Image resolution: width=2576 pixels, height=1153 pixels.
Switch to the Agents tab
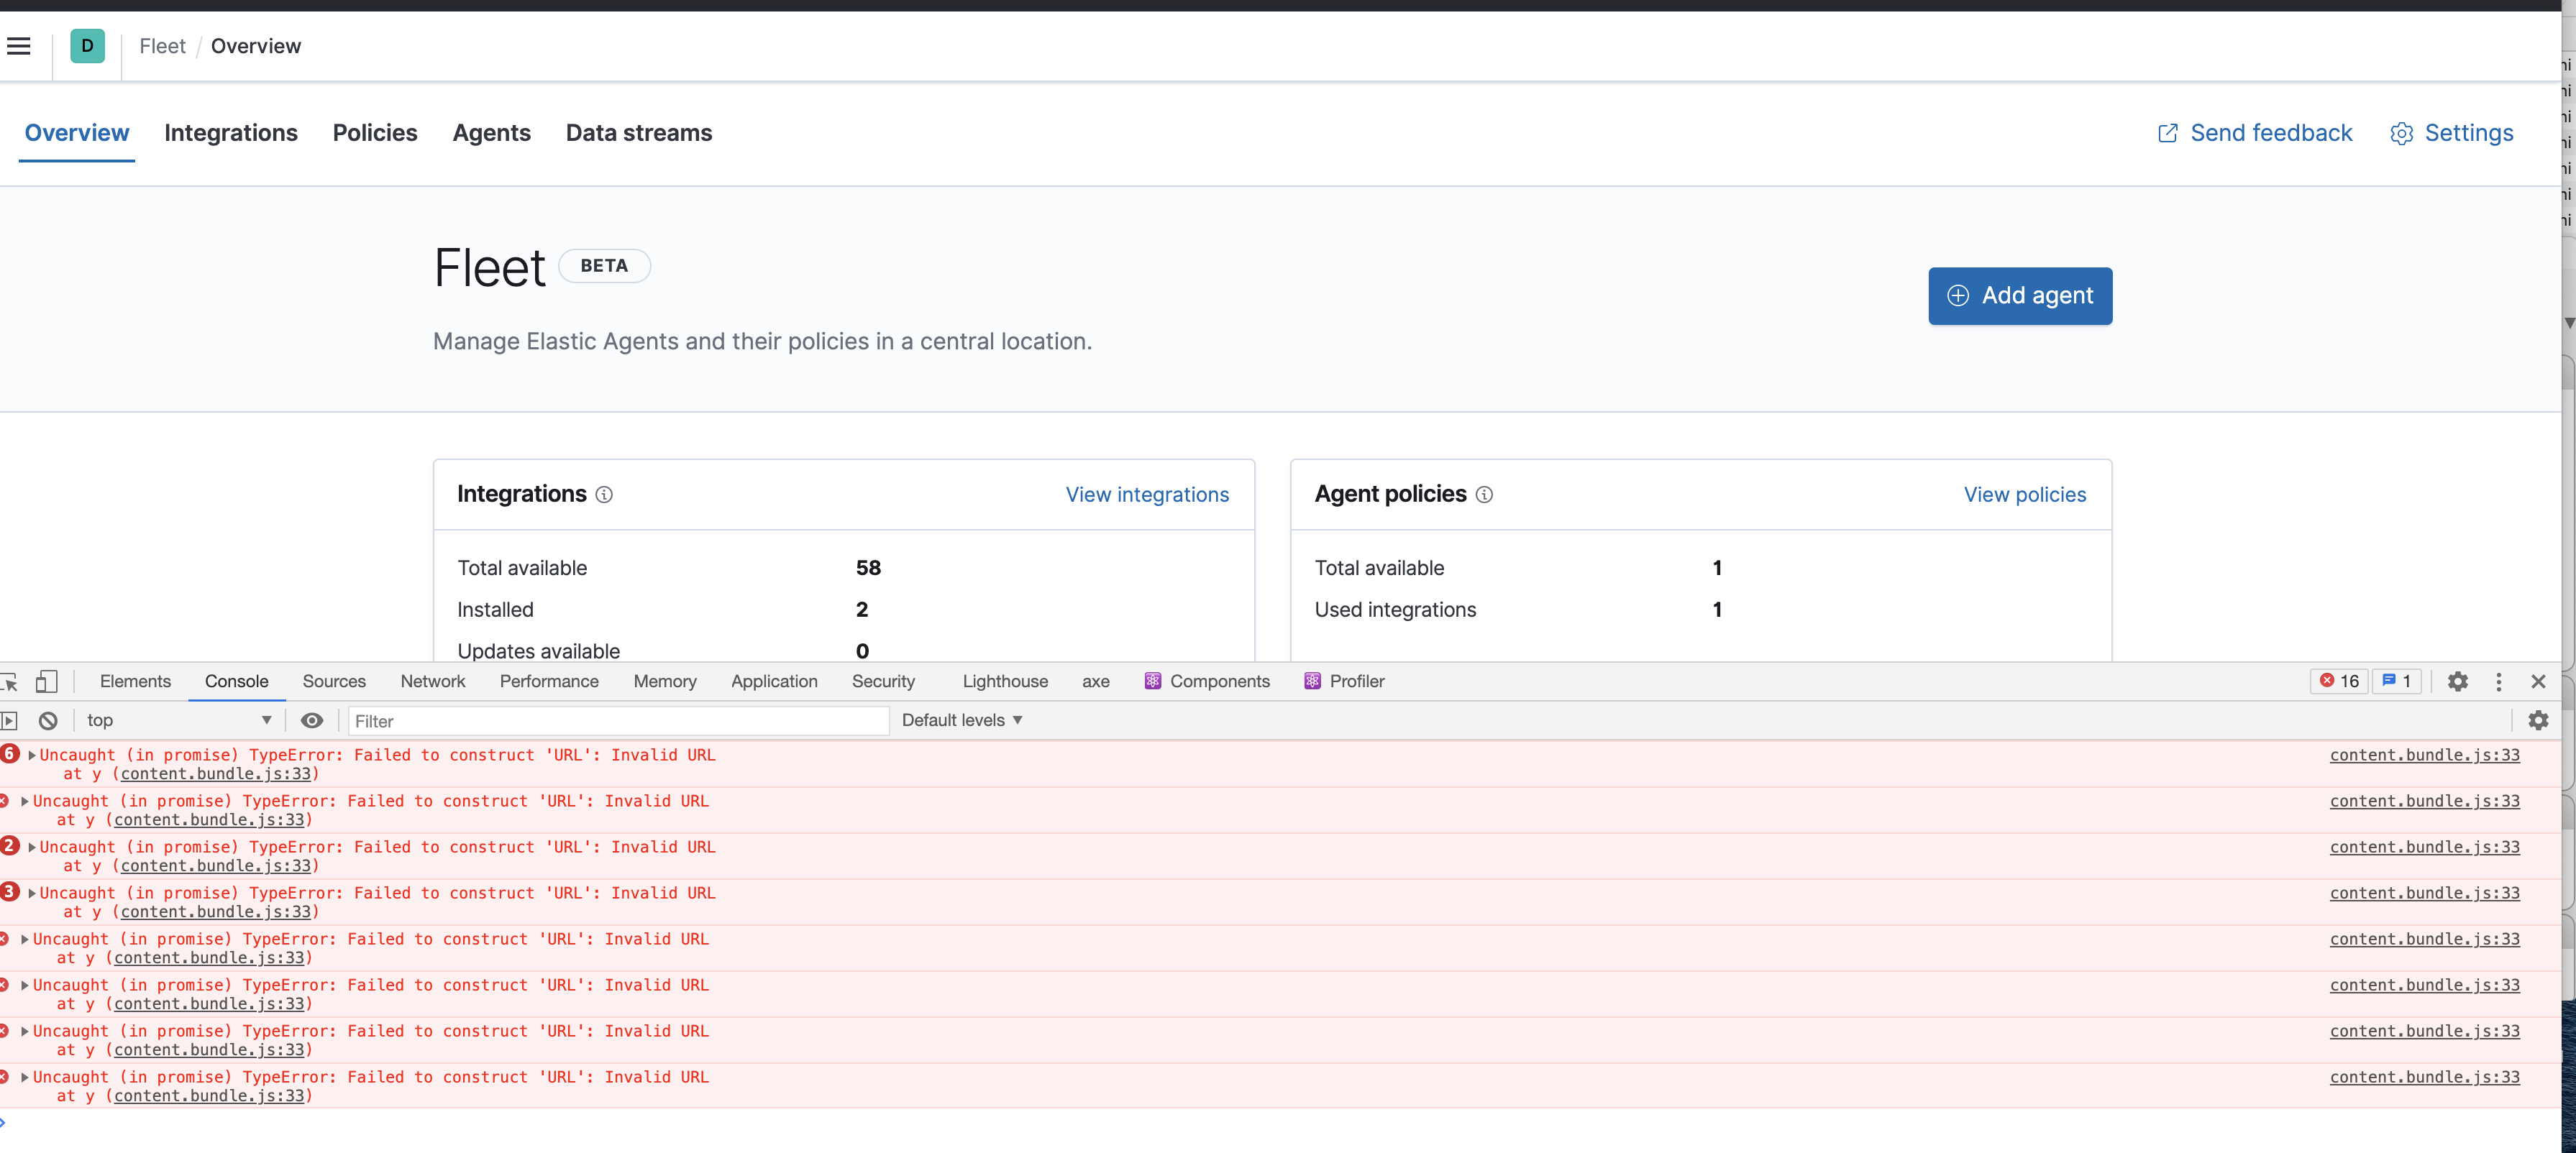(x=491, y=133)
